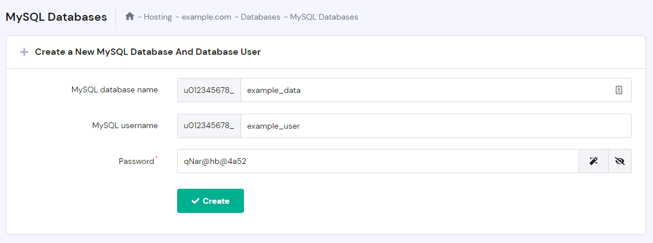The width and height of the screenshot is (653, 243).
Task: Click the database name u012345678_ prefix
Action: [209, 90]
